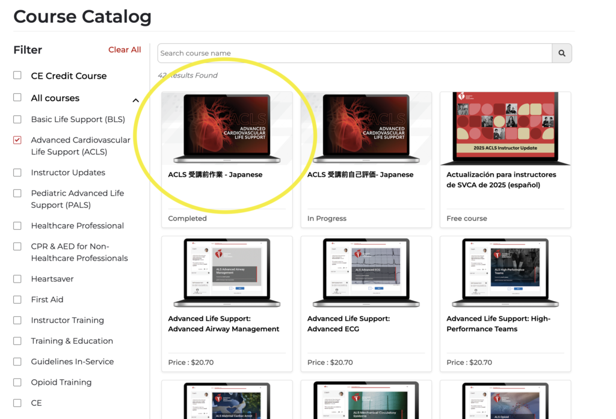616x419 pixels.
Task: Enable the Opioid Training filter checkbox
Action: [x=17, y=382]
